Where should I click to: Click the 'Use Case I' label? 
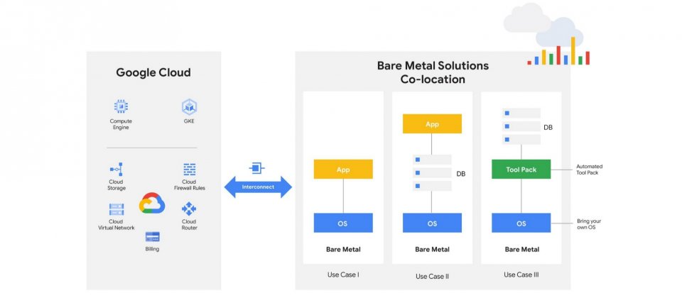pyautogui.click(x=343, y=275)
